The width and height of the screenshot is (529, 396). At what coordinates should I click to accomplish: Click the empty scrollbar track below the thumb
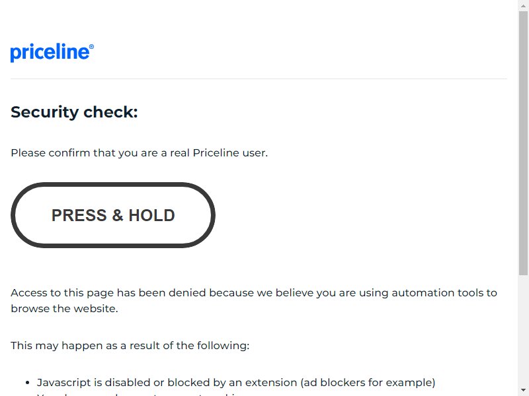[x=523, y=330]
